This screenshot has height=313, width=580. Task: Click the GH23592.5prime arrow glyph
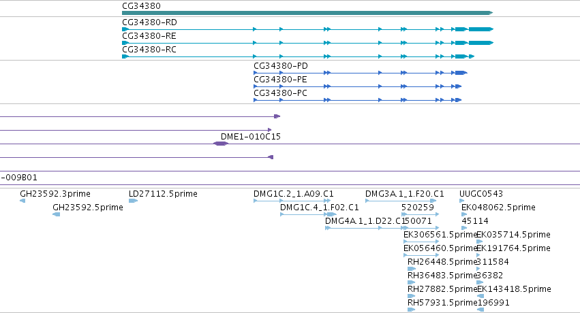pyautogui.click(x=56, y=214)
